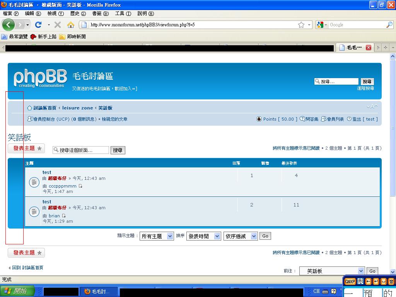Click 登出 [ test ] logout link
396x297 pixels.
click(x=365, y=119)
